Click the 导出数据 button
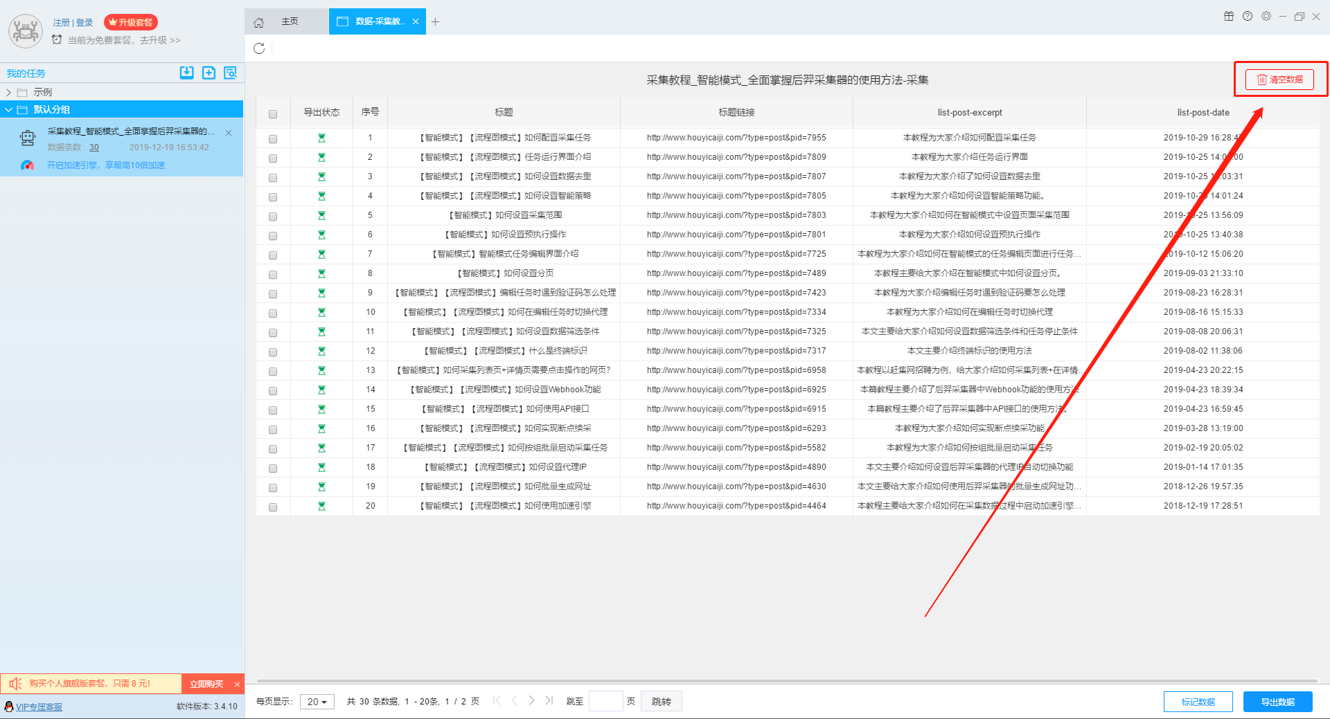 [1278, 702]
